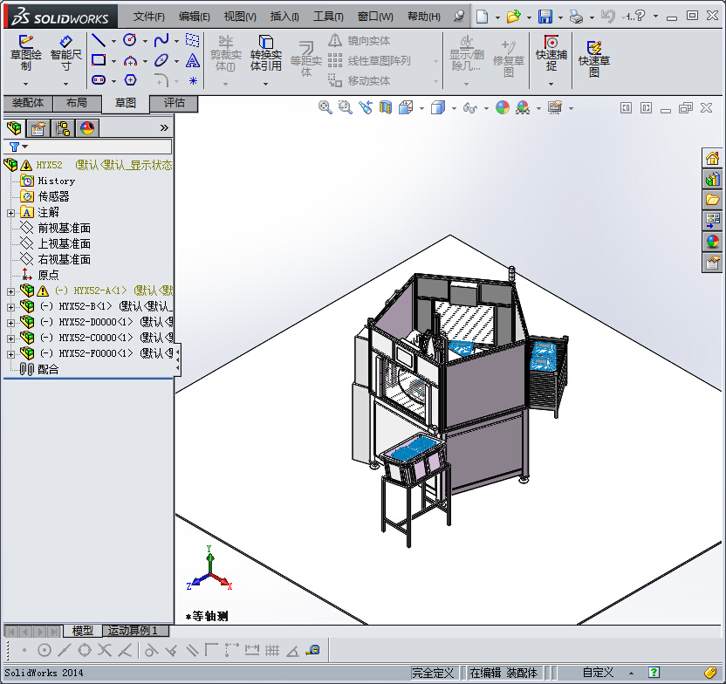Click the 快速草图 rapid sketch button
Screen dimensions: 726x684
point(594,58)
